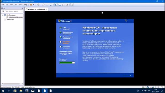Viewport: 165px width, 93px height.
Task: Take a snapshot of the VM
Action: pyautogui.click(x=44, y=5)
